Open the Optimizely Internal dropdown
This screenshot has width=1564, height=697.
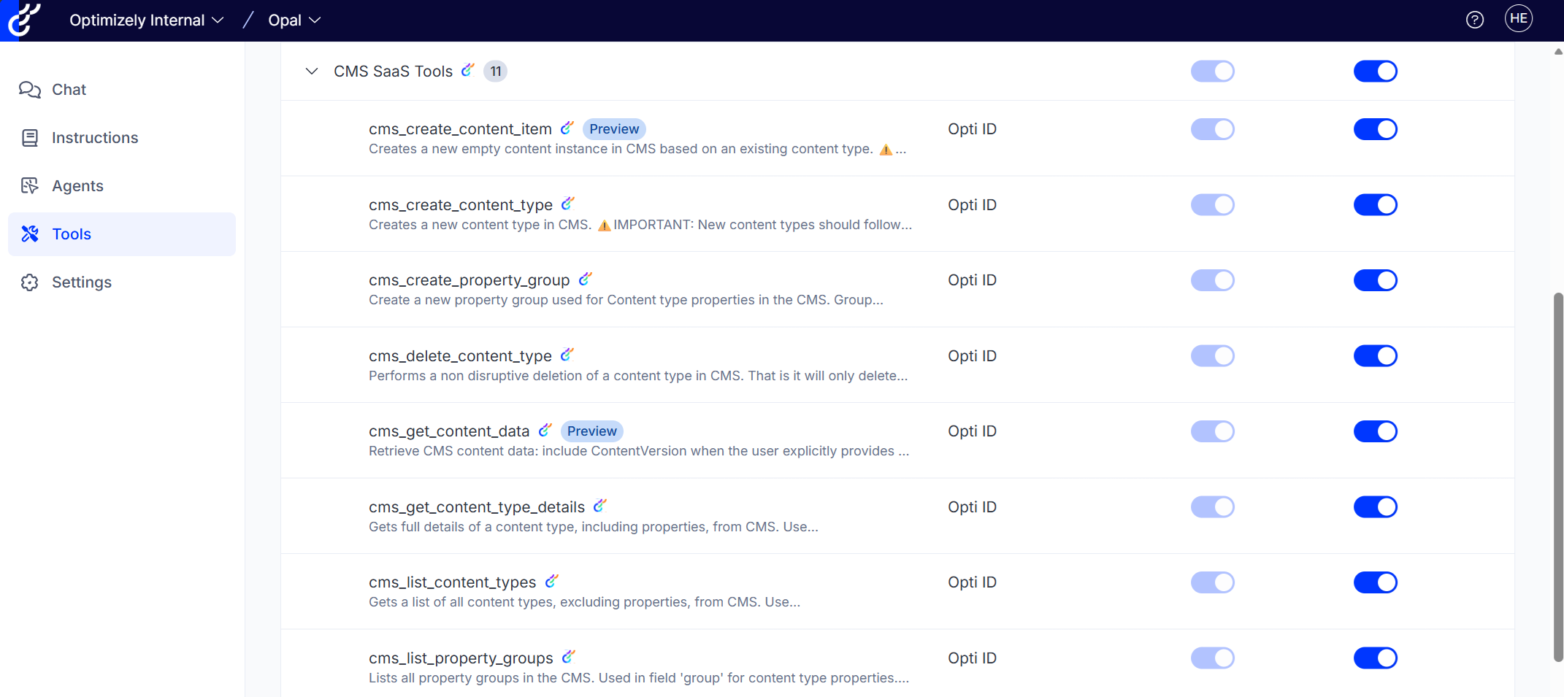(x=146, y=20)
